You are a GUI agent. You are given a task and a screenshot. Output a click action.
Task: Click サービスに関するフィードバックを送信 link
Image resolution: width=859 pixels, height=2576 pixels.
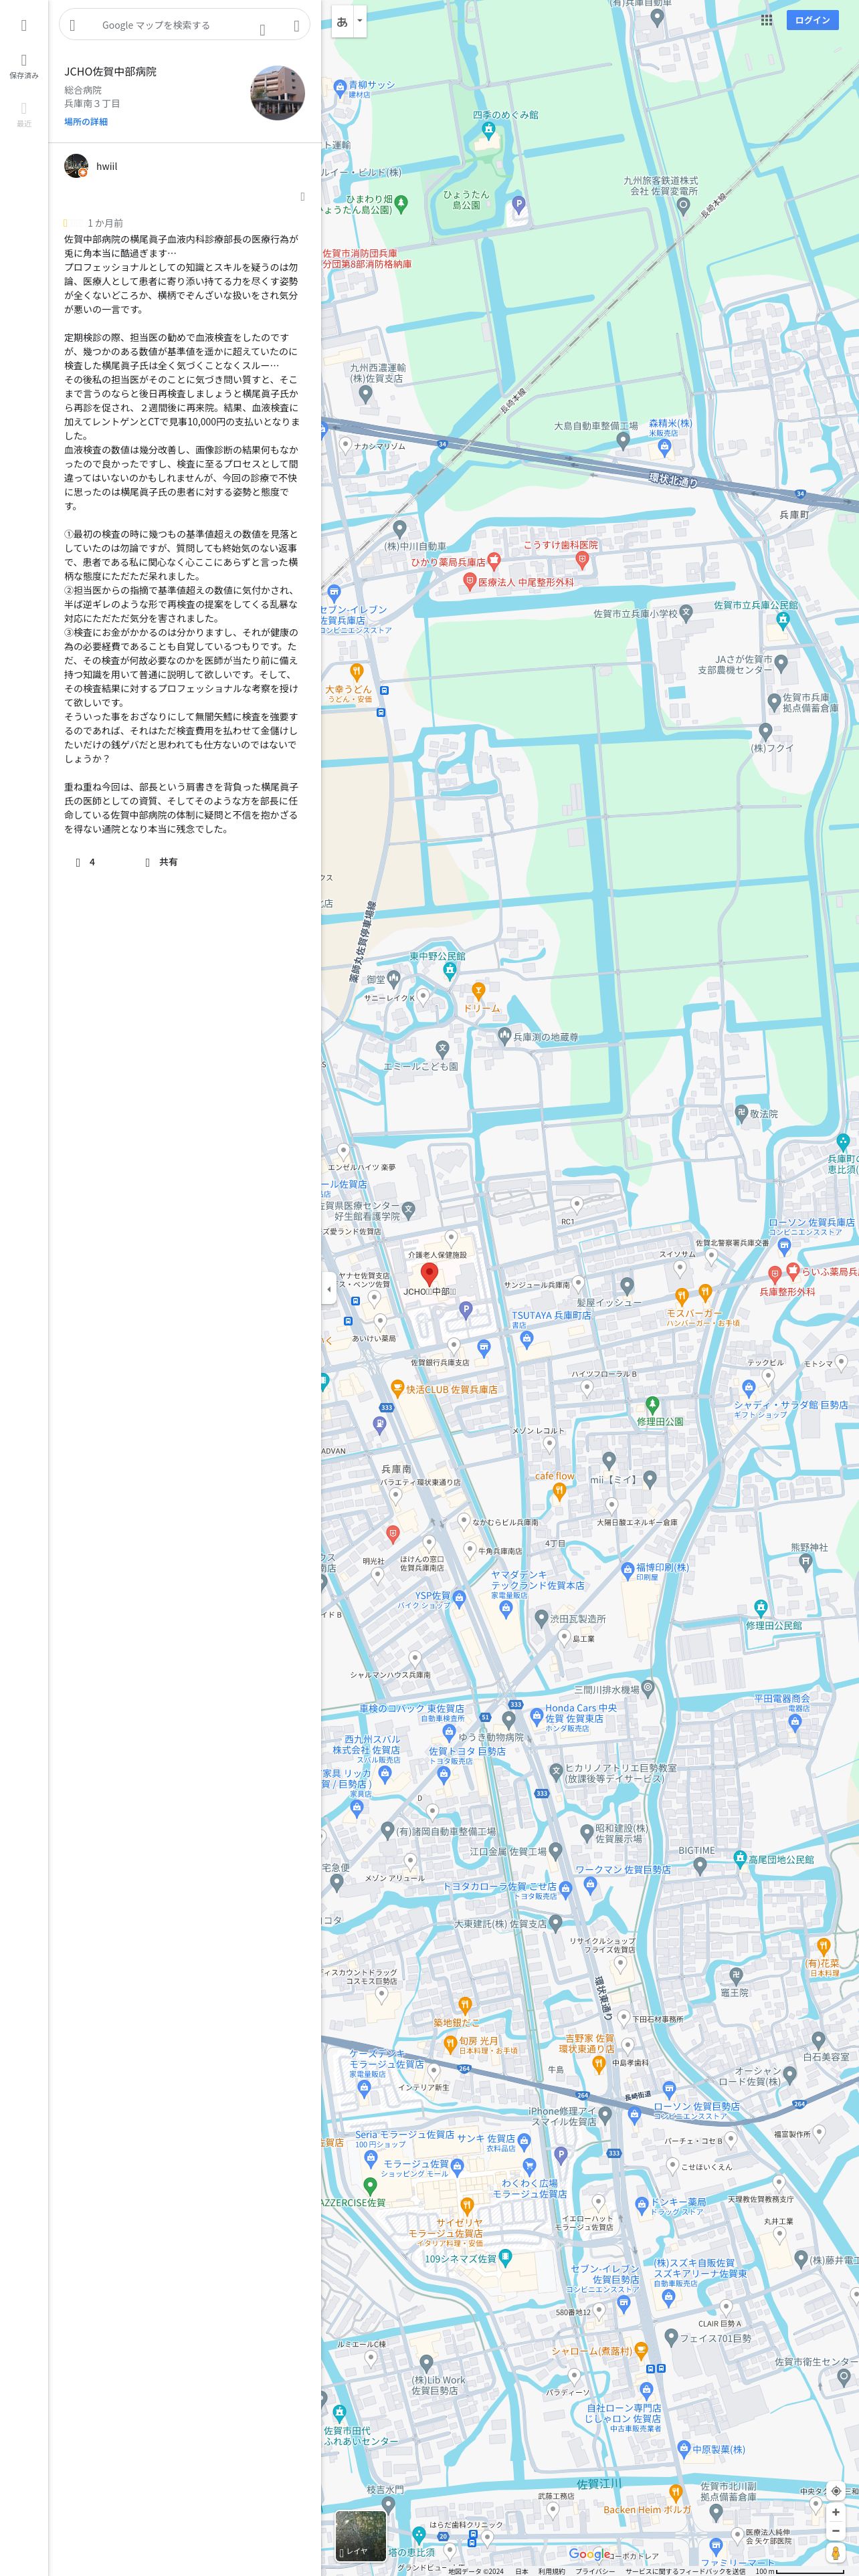[685, 2571]
